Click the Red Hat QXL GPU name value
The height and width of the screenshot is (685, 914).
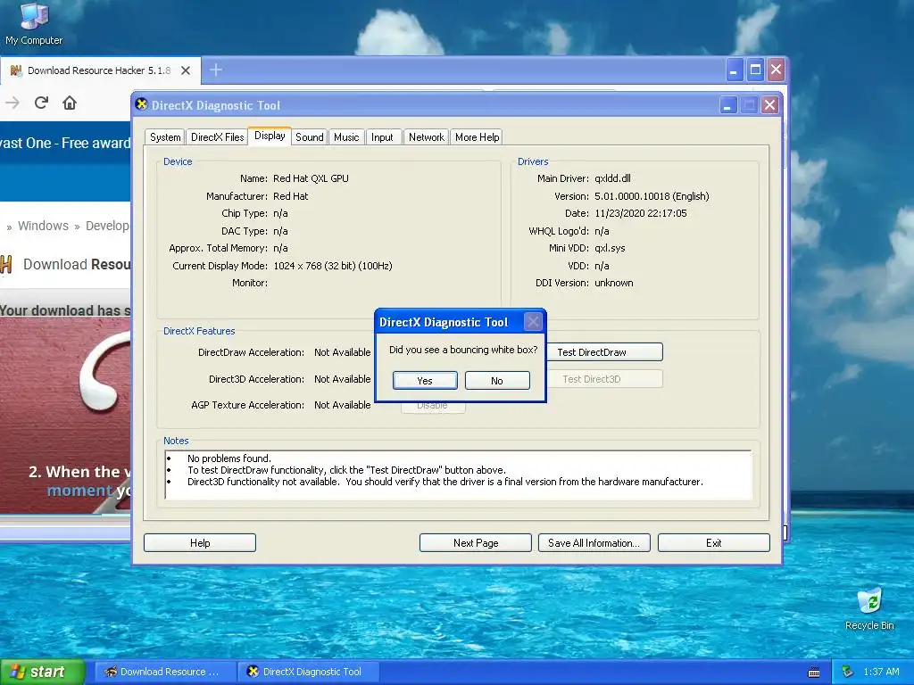[311, 178]
